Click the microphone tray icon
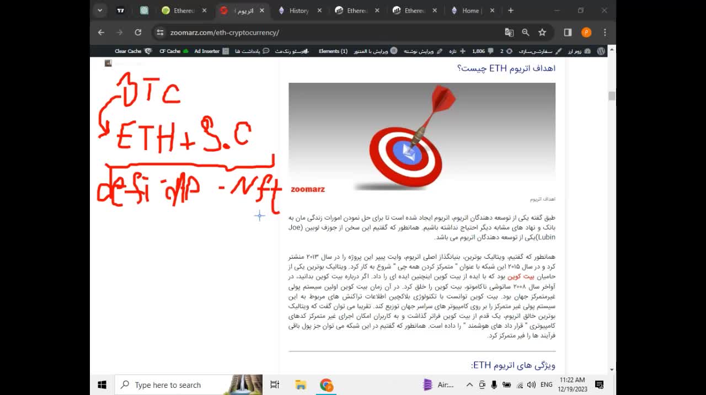The height and width of the screenshot is (395, 706). point(494,385)
